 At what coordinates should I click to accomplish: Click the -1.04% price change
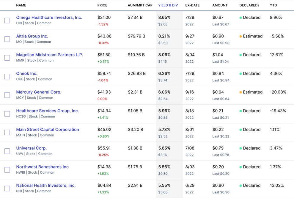tap(103, 80)
